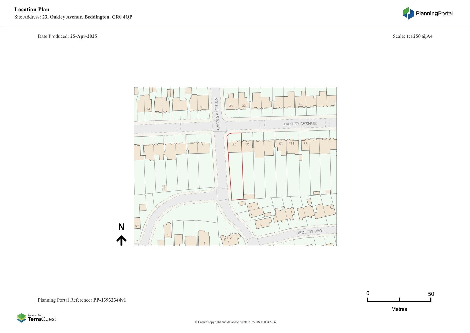Click reference number PP-13932344v1

109,300
